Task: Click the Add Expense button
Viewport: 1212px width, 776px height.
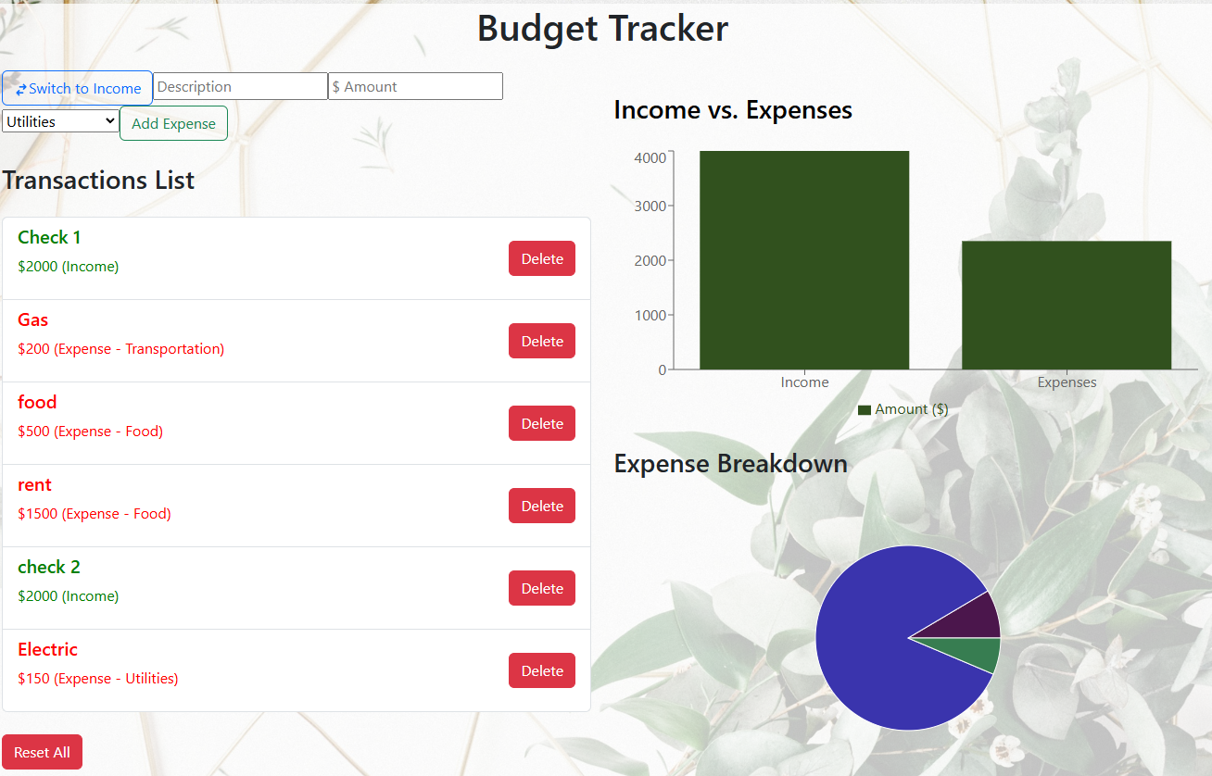Action: 173,123
